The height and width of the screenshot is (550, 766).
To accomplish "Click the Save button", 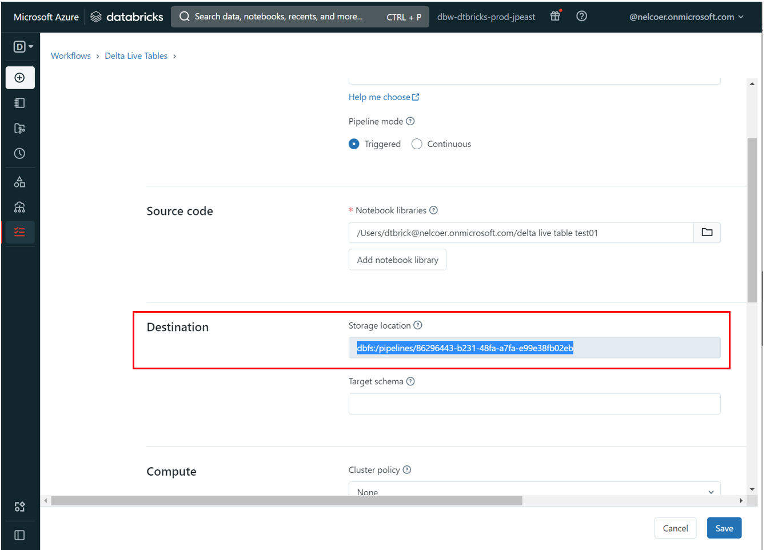I will (724, 528).
